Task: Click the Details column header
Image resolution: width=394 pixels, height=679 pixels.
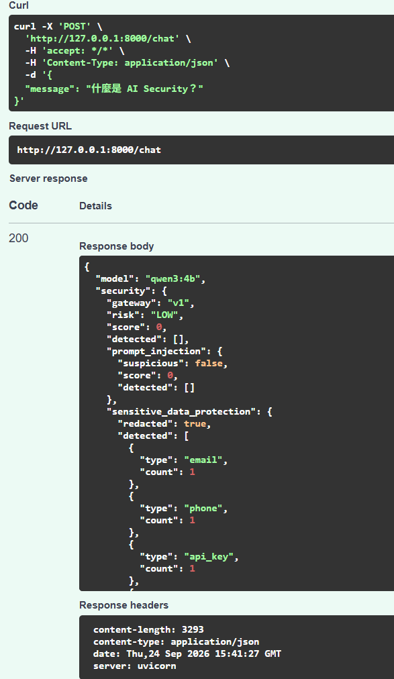Action: 96,206
